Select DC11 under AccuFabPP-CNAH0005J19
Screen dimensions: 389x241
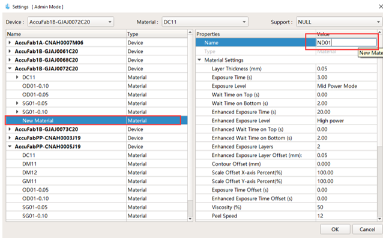97,155
